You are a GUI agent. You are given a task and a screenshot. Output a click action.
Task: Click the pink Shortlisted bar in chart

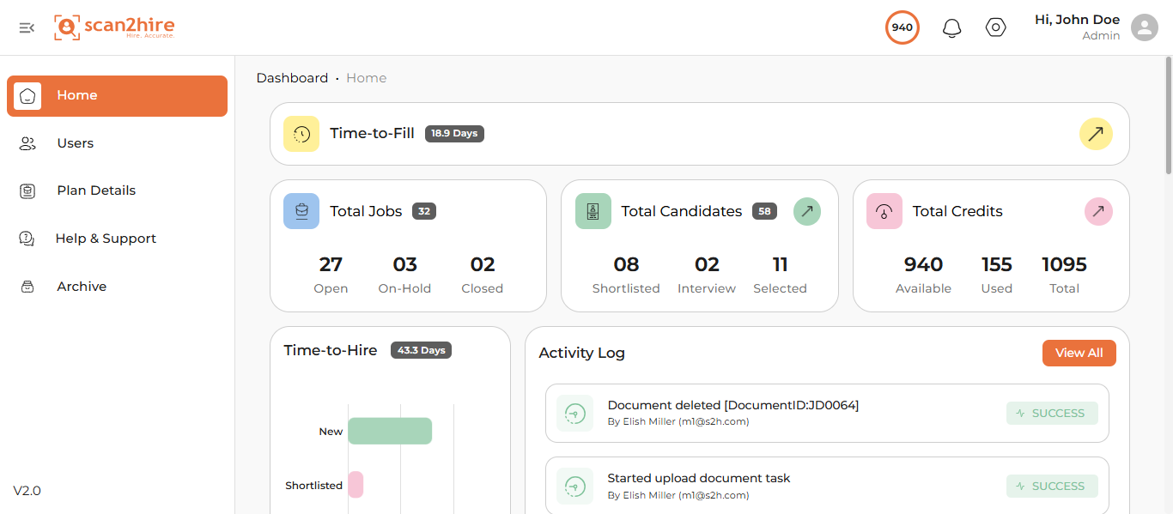(356, 485)
